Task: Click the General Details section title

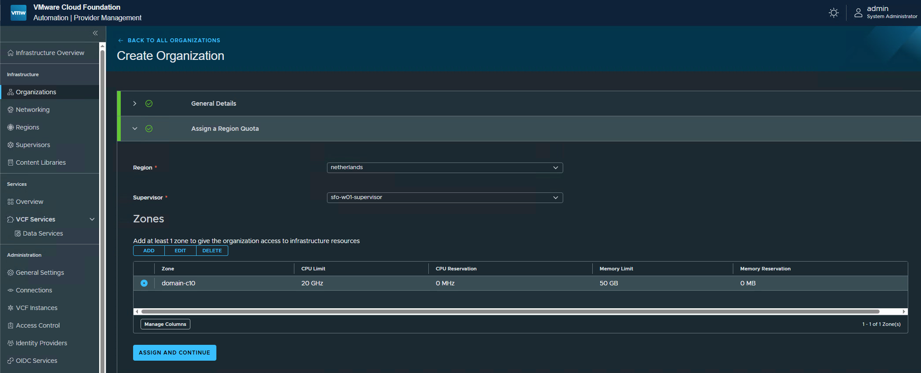Action: (214, 103)
